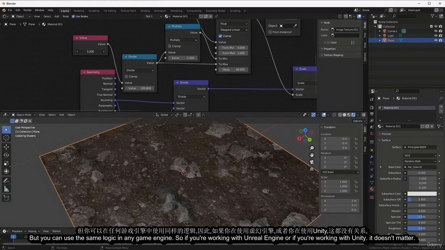Click the Steps 40.000 field
This screenshot has width=445, height=250.
pos(233,70)
